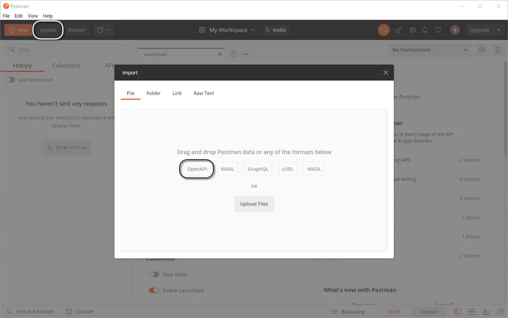The image size is (508, 318).
Task: Click the Invite button
Action: point(276,30)
